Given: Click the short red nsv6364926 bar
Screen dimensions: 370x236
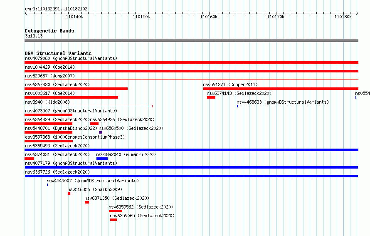Looking at the screenshot, I should tap(94, 124).
